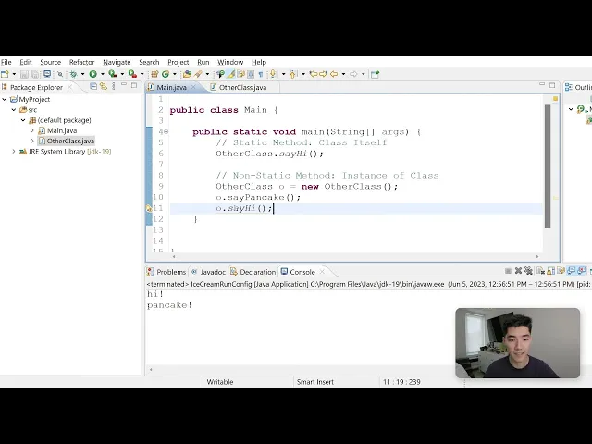
Task: Click the Save icon in toolbar
Action: (x=24, y=74)
